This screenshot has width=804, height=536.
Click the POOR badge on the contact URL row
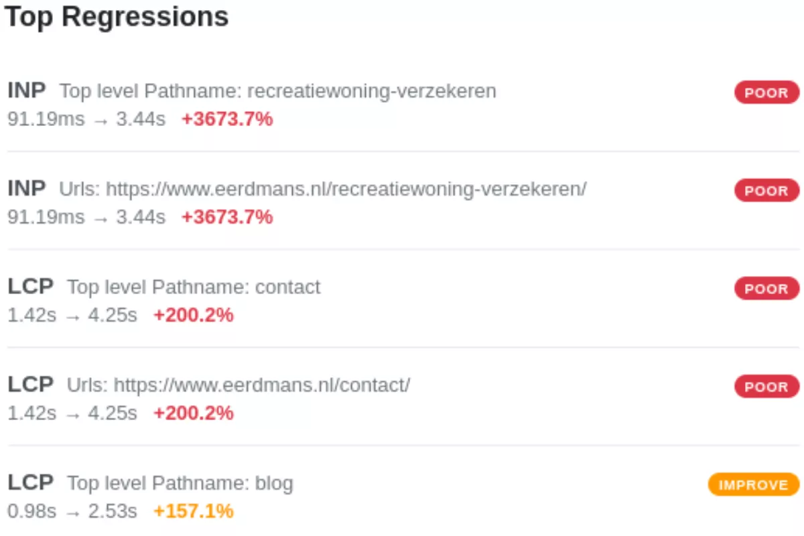(766, 387)
